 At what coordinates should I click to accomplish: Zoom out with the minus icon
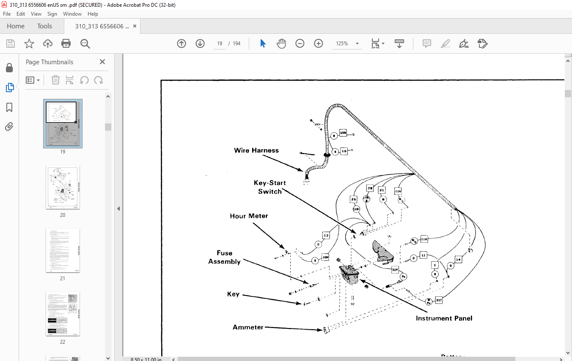coord(300,44)
